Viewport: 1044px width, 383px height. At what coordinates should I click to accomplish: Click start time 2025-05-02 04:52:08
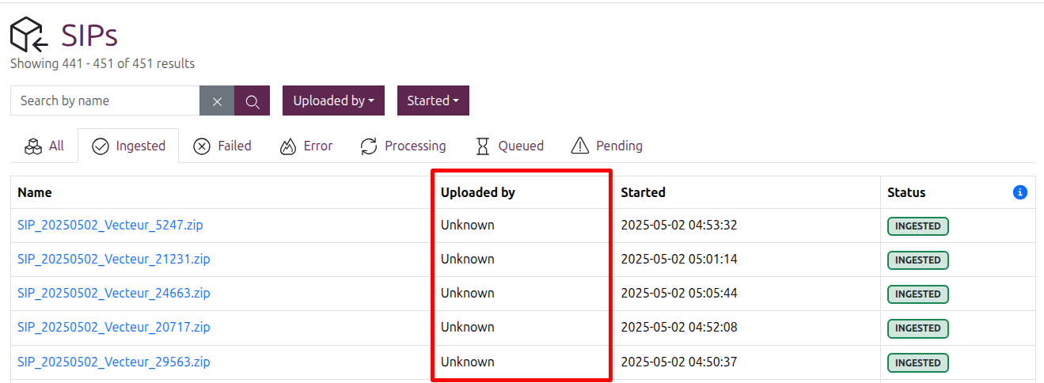[679, 327]
